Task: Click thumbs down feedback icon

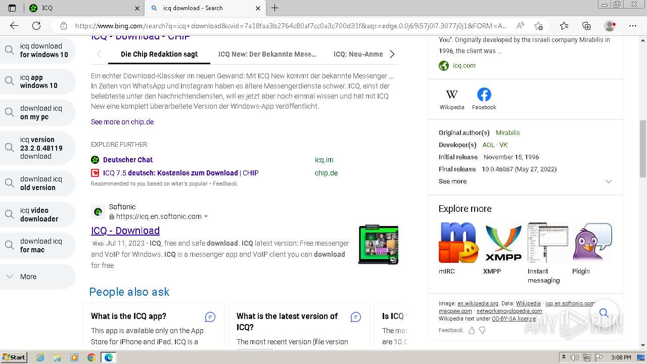Action: (482, 330)
